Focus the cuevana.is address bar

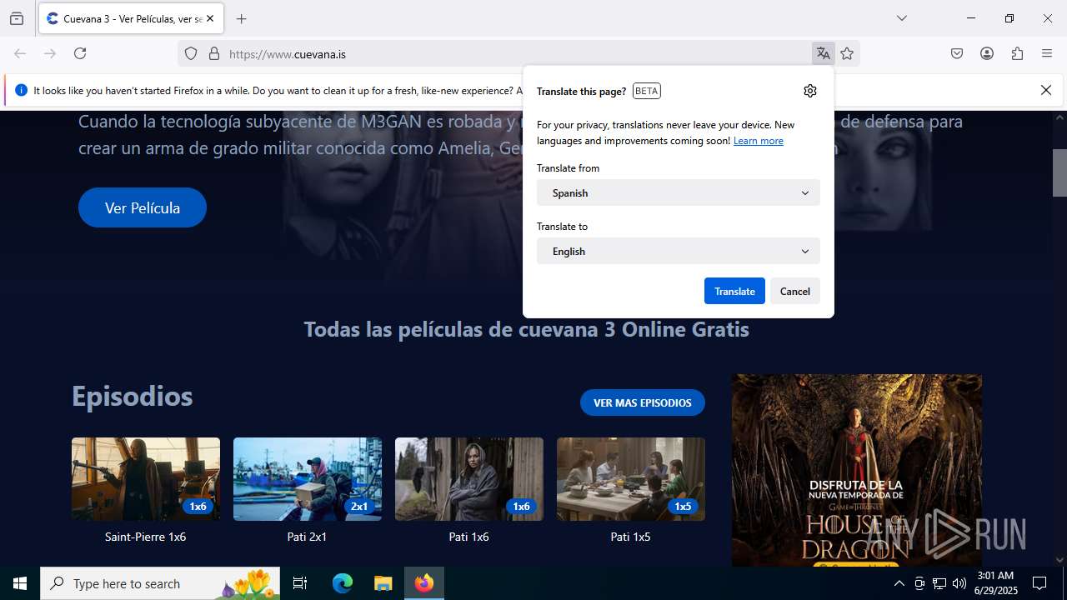[517, 54]
